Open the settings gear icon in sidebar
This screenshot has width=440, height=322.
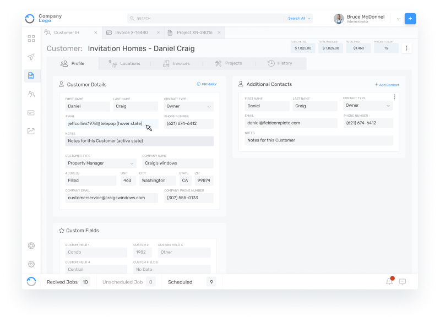tap(31, 264)
